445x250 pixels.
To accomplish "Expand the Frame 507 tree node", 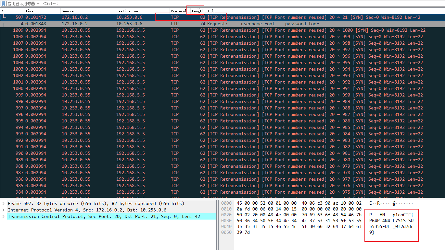I will (x=3, y=204).
